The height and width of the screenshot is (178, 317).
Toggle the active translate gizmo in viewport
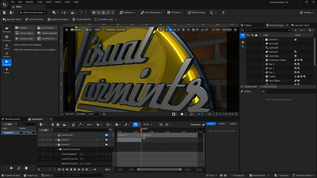coord(170,30)
